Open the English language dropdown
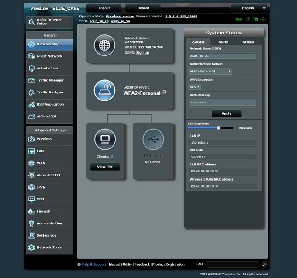297x278 pixels. click(x=249, y=8)
